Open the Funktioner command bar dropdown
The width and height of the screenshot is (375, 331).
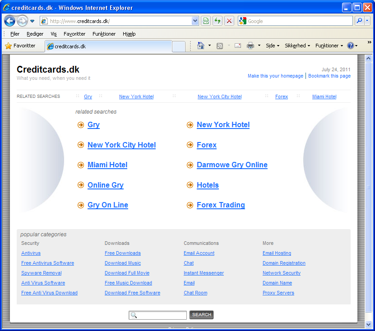click(x=329, y=46)
